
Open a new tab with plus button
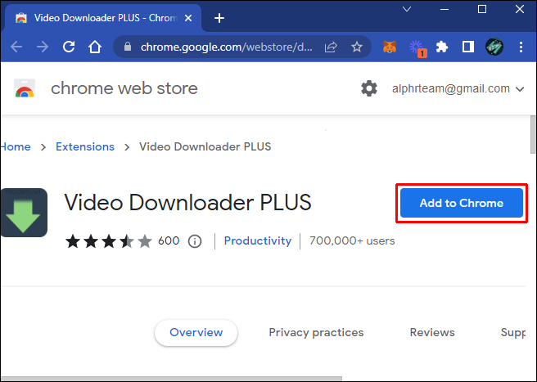point(219,18)
